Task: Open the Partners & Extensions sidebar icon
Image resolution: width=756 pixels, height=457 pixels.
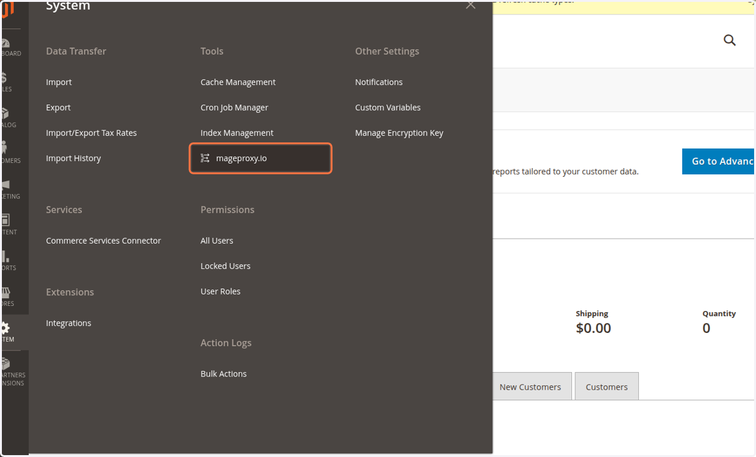Action: pos(6,363)
